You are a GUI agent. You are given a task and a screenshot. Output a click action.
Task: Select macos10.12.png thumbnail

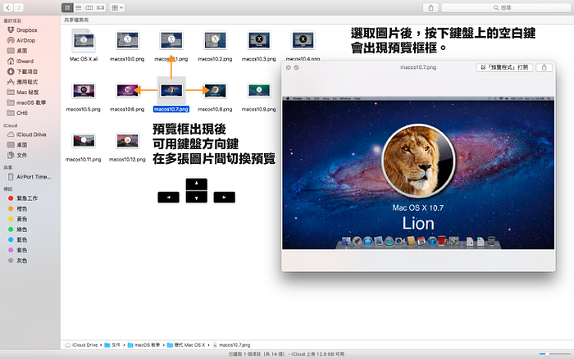click(x=127, y=140)
